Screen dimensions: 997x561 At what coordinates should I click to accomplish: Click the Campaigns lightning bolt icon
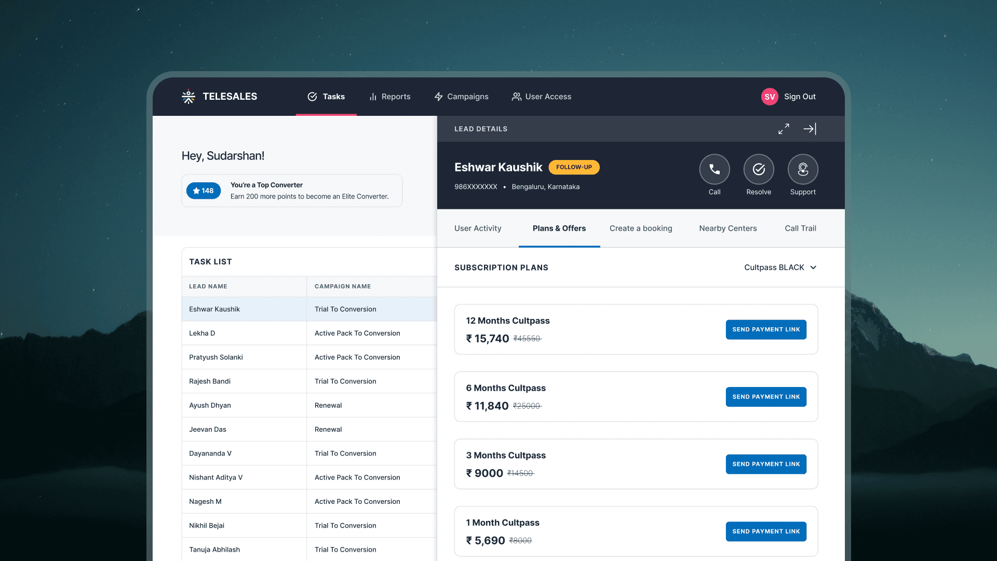439,97
